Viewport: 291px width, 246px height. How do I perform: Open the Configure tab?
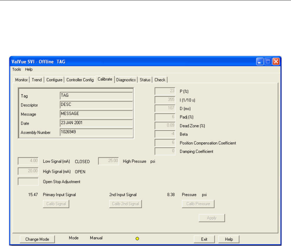click(x=54, y=80)
